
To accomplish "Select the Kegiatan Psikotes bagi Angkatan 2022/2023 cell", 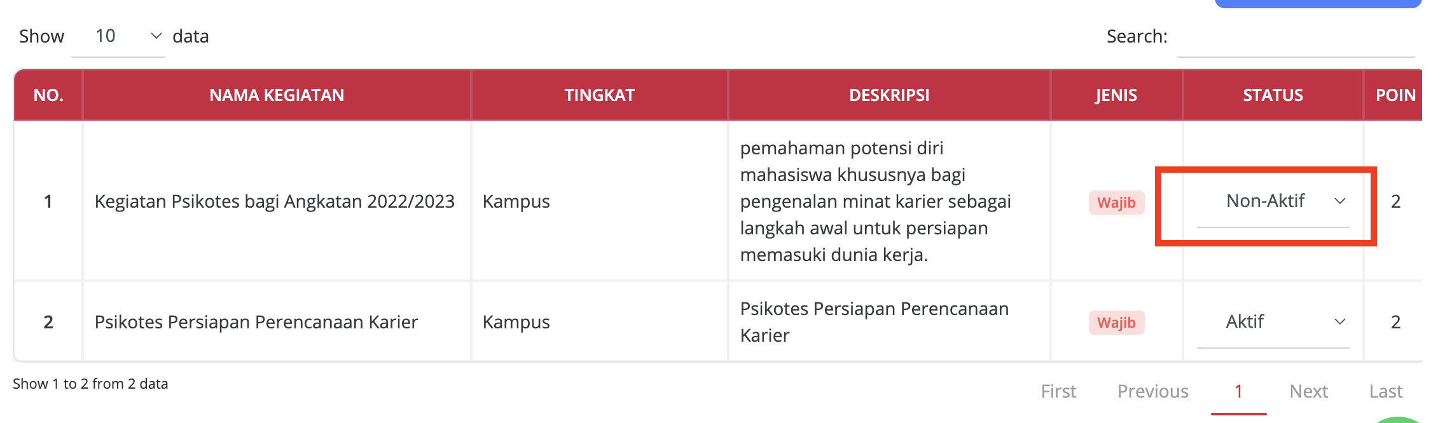I will click(x=274, y=202).
